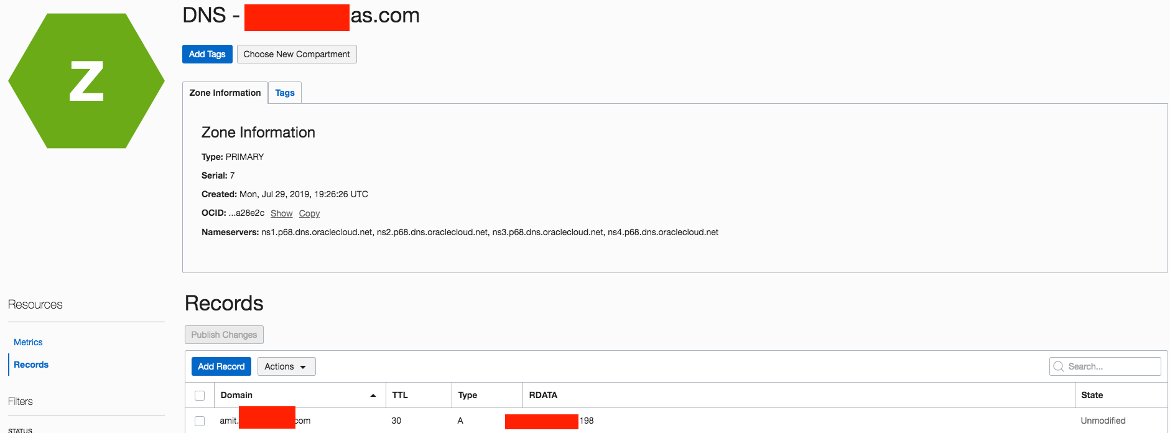Click the State column header
Screen dimensions: 1170x433
(1092, 395)
